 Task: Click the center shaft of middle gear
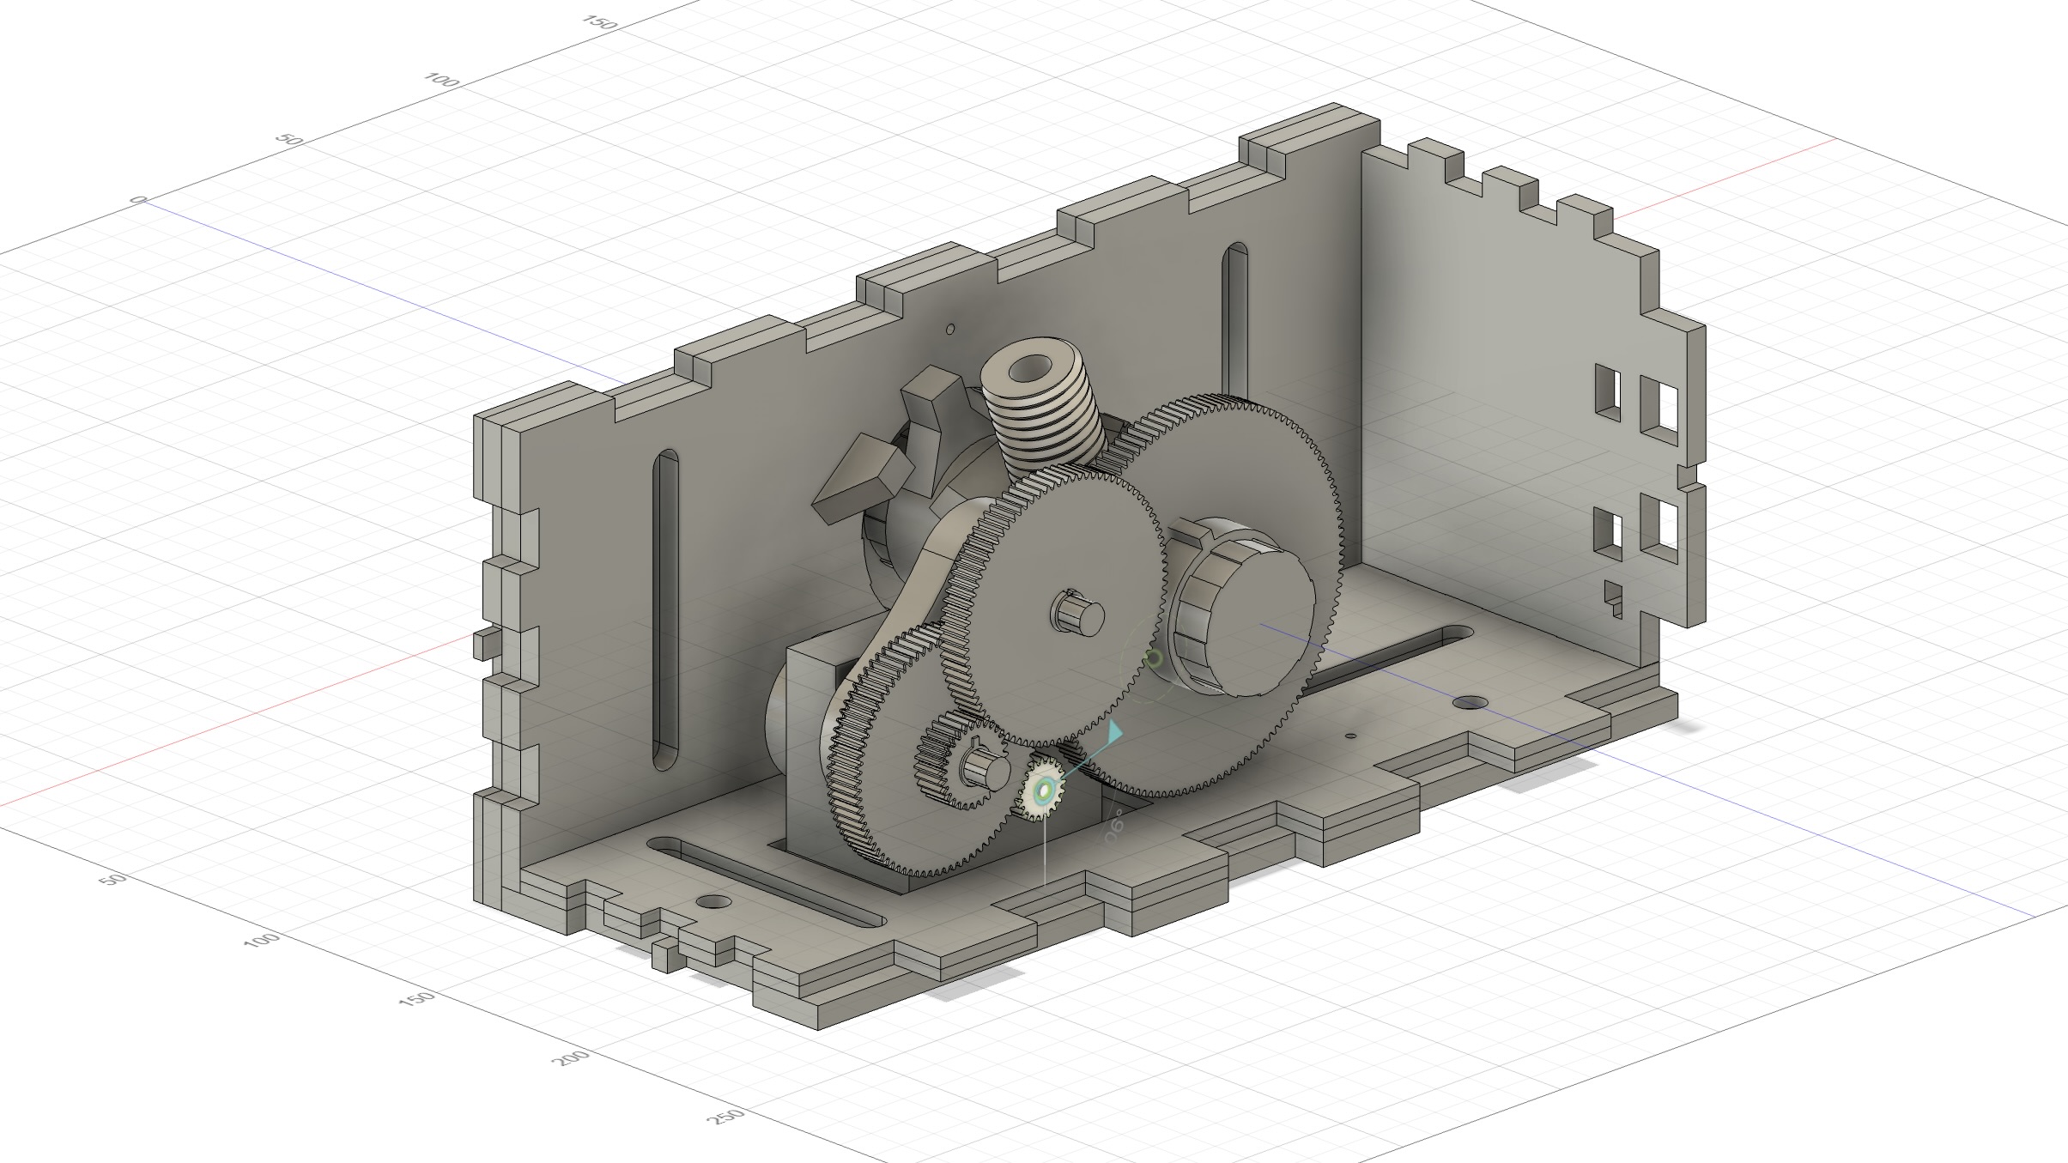click(1078, 613)
